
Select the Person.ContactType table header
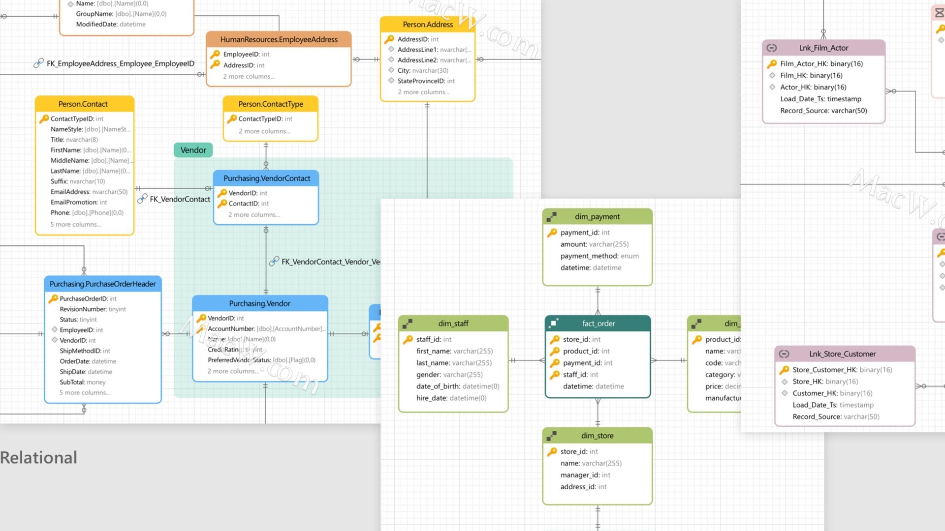pos(271,104)
